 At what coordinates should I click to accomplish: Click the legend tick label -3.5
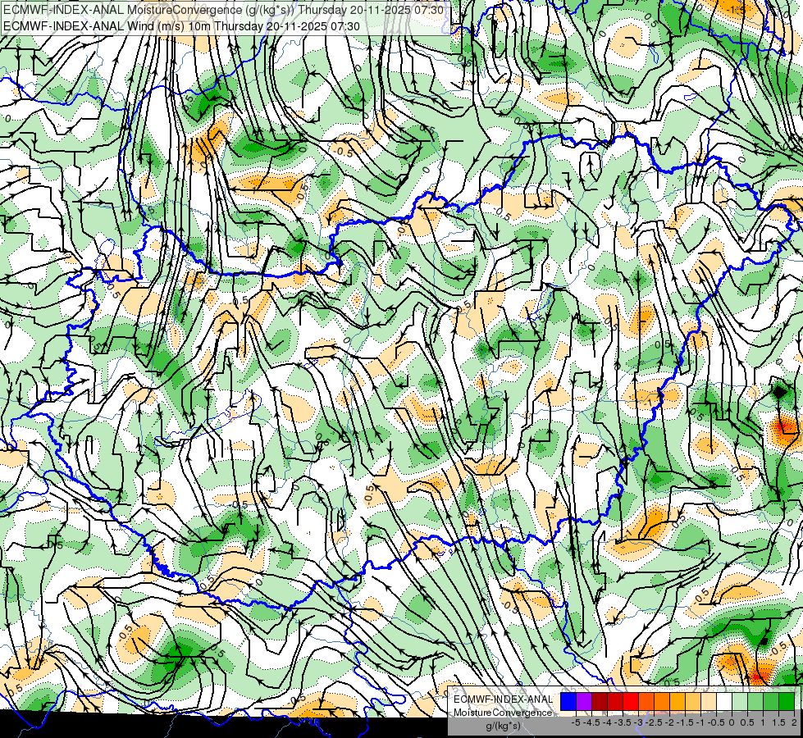point(623,722)
